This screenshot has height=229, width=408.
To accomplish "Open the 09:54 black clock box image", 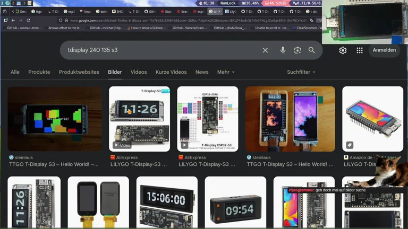I will pyautogui.click(x=235, y=202).
